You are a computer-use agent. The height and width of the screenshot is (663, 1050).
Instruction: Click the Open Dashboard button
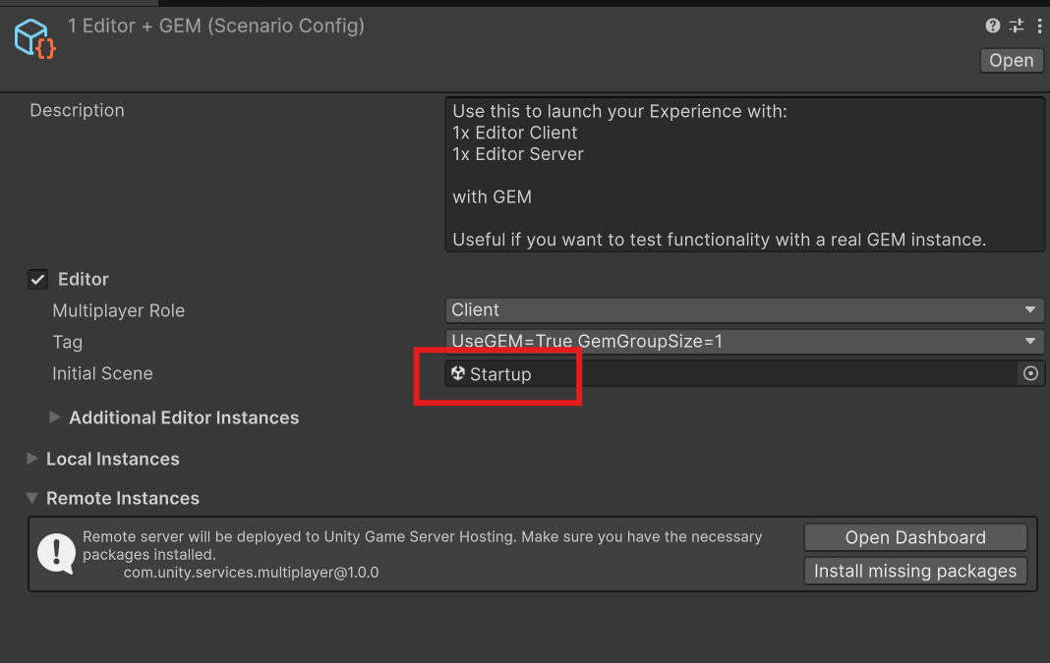[x=915, y=537]
